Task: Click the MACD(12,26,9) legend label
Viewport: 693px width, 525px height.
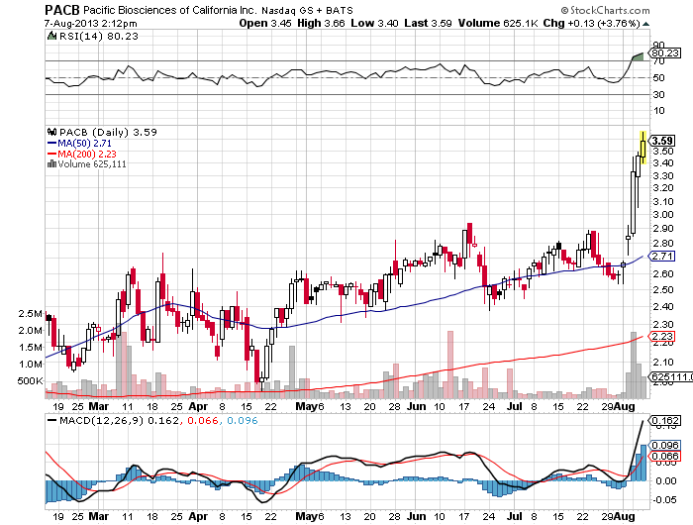Action: tap(101, 420)
